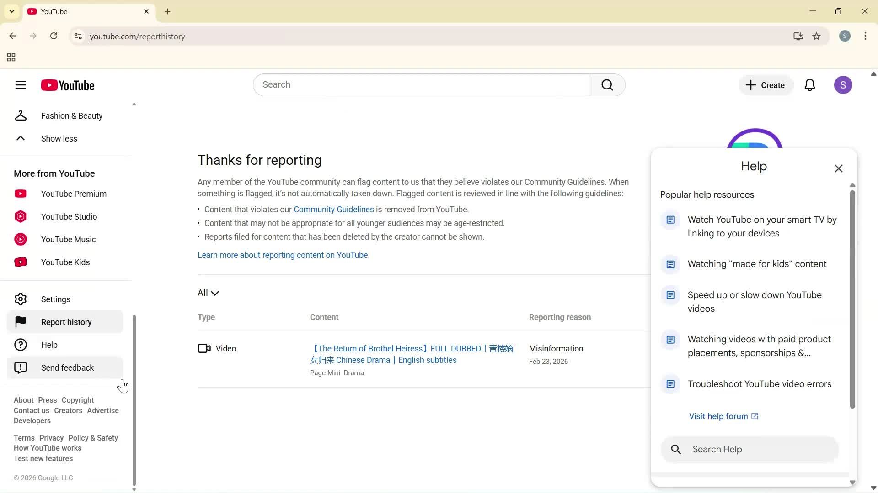The height and width of the screenshot is (493, 878).
Task: Open YouTube Music from the sidebar
Action: tap(68, 239)
